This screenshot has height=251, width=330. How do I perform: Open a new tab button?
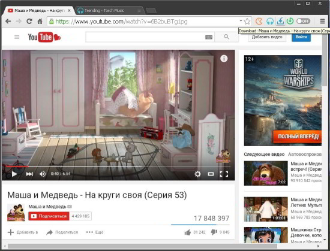[151, 11]
